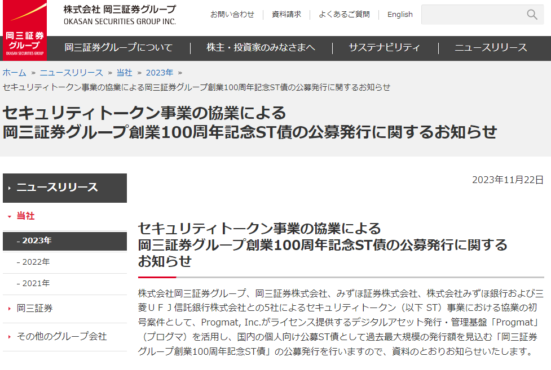
Task: Open the 資料請求 link in header
Action: (286, 15)
